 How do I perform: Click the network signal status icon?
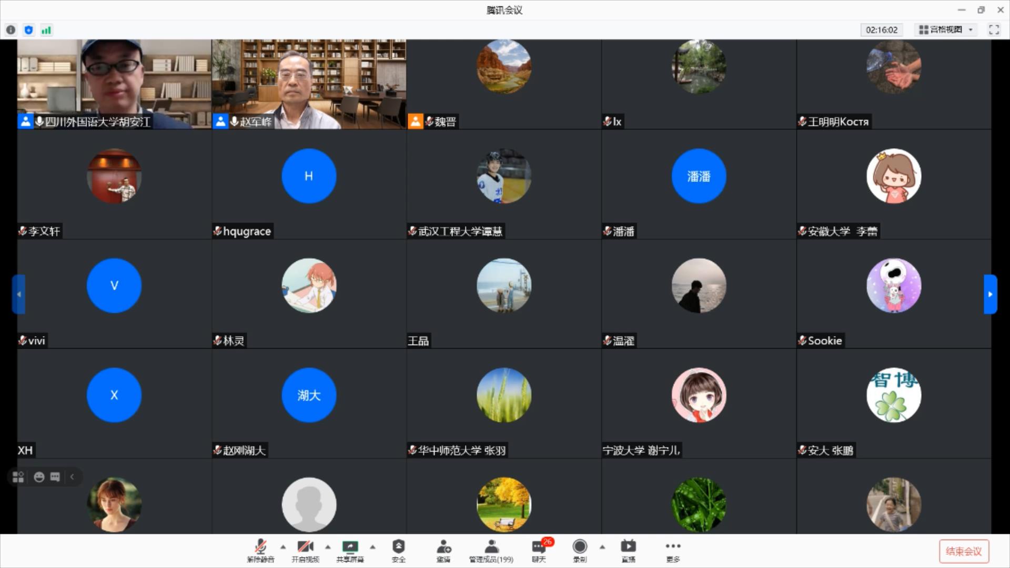click(46, 30)
